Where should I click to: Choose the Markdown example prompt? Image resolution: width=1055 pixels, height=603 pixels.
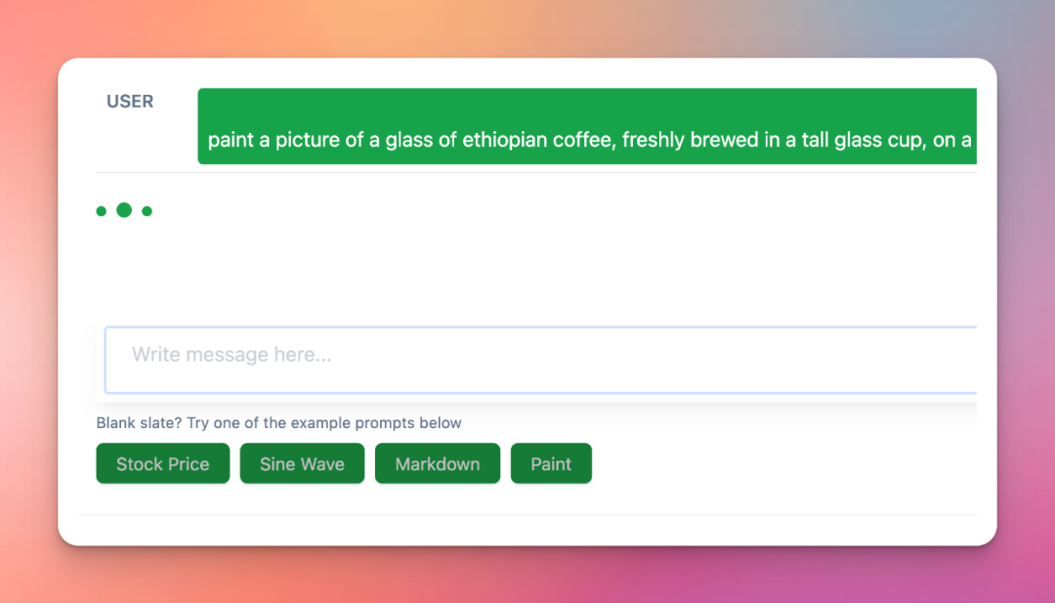click(x=437, y=464)
